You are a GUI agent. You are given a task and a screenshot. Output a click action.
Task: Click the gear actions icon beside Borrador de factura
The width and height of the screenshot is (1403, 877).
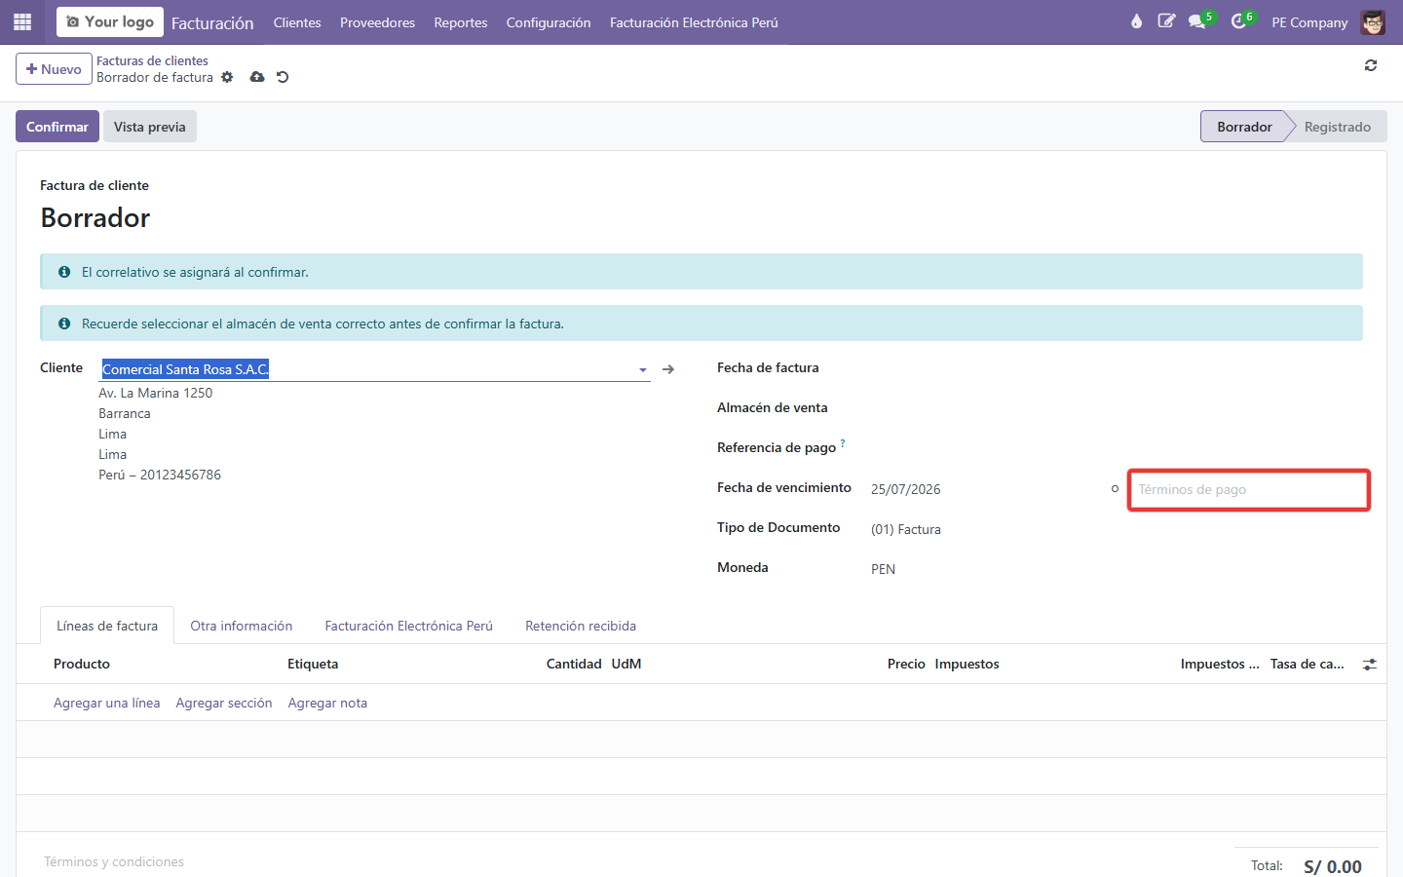coord(227,77)
